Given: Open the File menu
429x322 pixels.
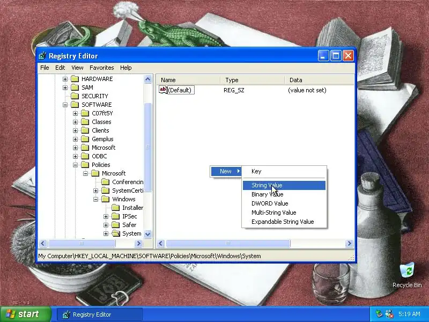Looking at the screenshot, I should click(x=45, y=68).
